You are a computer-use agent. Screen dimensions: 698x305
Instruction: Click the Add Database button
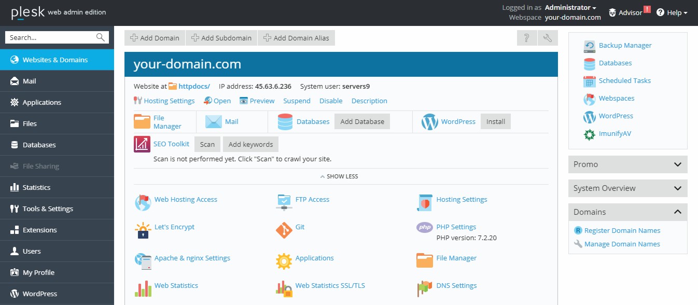coord(362,121)
